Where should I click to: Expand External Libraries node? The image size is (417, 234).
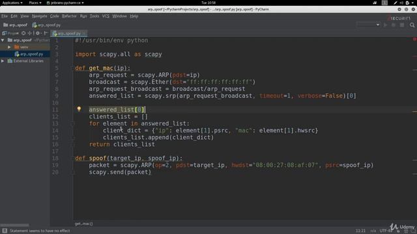[3, 61]
